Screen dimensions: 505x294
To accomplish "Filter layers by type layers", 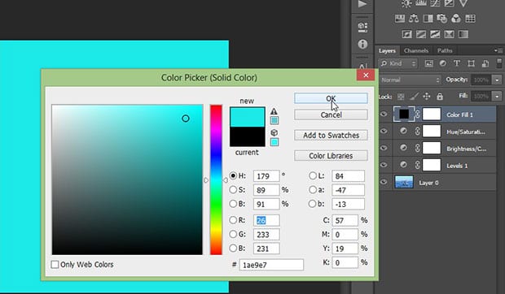I will pyautogui.click(x=457, y=63).
